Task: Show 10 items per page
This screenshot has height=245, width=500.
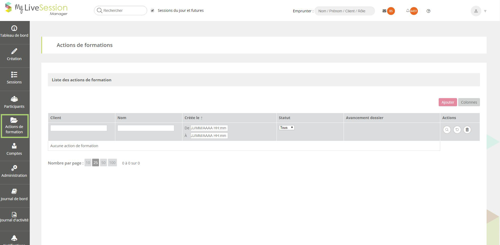Action: click(88, 163)
